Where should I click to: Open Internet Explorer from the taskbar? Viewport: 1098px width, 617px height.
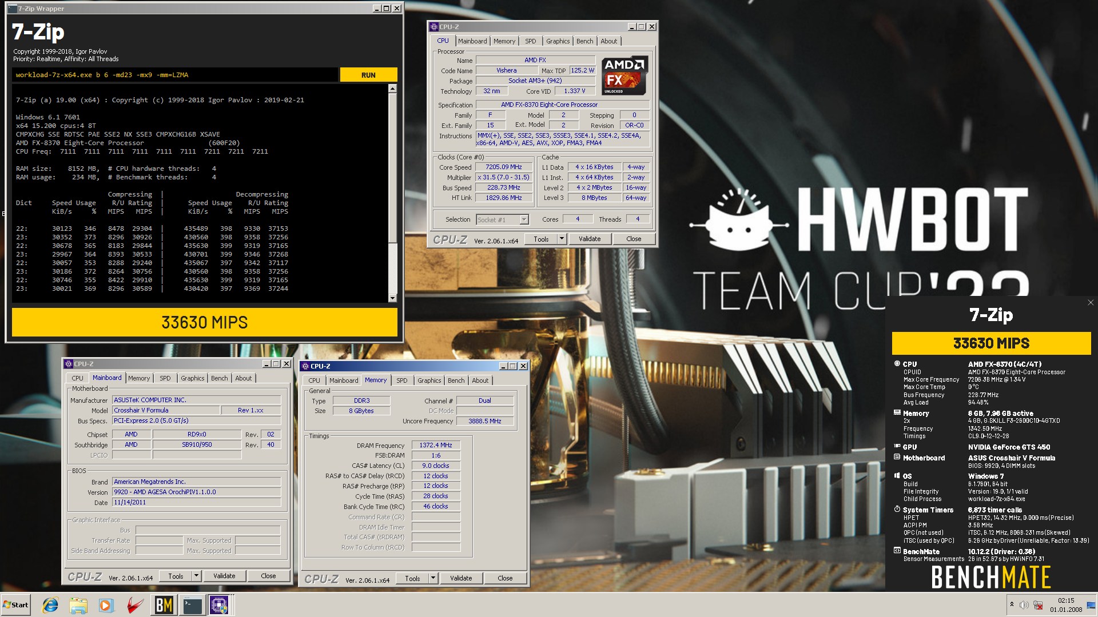click(x=50, y=605)
